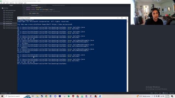Image resolution: width=175 pixels, height=98 pixels.
Task: Open the Windows Start menu
Action: 2,96
